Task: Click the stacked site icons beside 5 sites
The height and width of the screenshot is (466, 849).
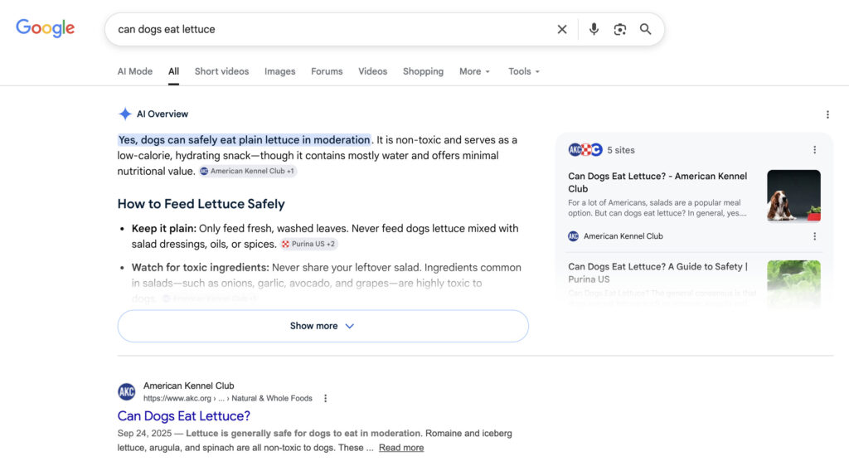Action: click(585, 150)
